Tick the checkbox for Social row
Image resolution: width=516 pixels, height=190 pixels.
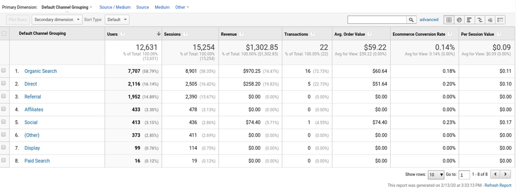3,122
